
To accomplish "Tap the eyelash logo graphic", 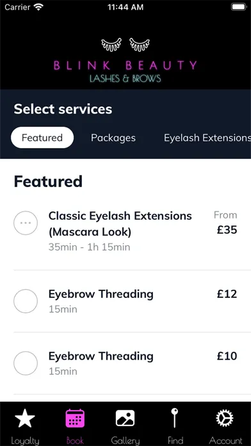I will 125,45.
